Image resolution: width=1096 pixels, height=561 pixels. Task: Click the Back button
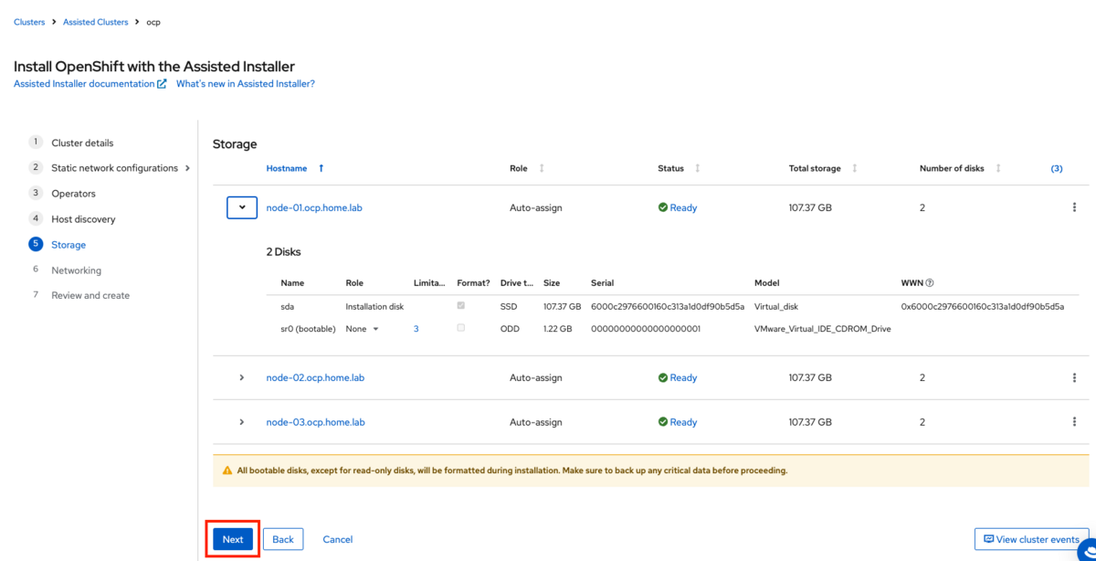283,539
